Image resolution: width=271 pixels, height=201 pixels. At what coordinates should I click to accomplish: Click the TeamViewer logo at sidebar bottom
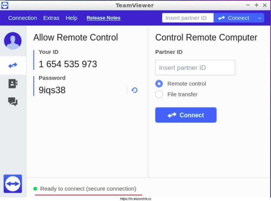click(x=13, y=183)
